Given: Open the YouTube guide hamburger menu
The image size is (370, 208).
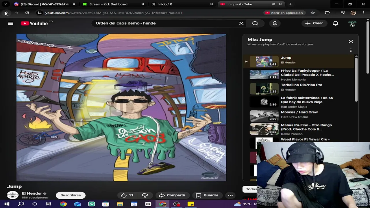Looking at the screenshot, I should (10, 23).
